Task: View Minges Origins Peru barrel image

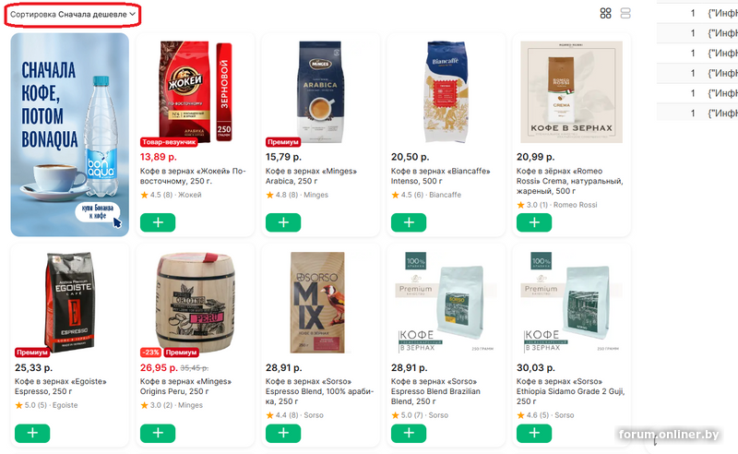Action: coord(195,303)
